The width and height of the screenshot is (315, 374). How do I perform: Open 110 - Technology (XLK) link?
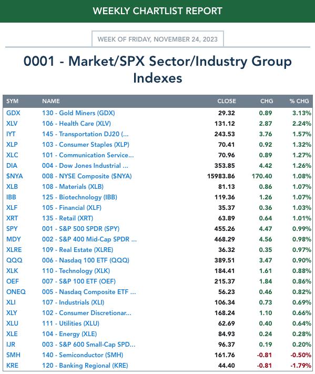click(x=76, y=271)
